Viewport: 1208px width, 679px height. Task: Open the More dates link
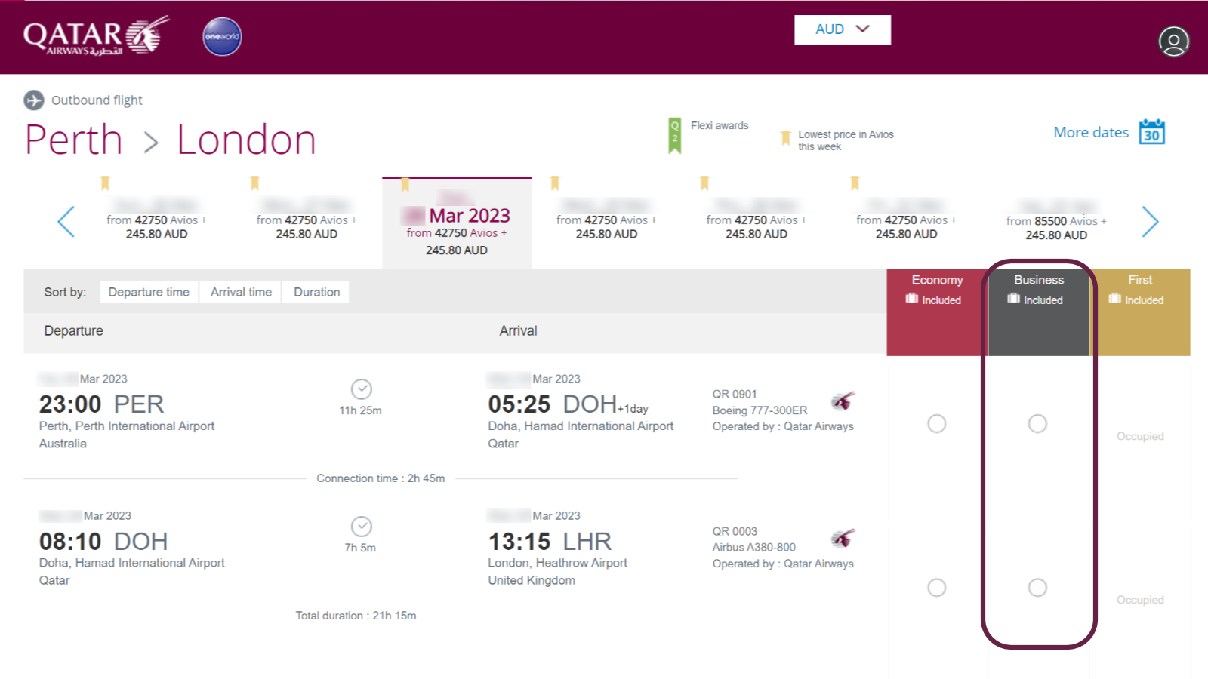(1091, 132)
